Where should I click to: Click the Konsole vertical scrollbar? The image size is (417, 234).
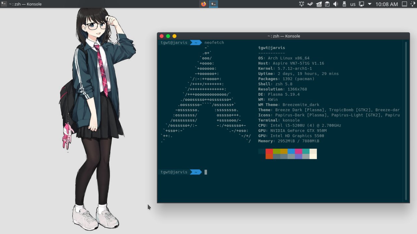click(406, 121)
